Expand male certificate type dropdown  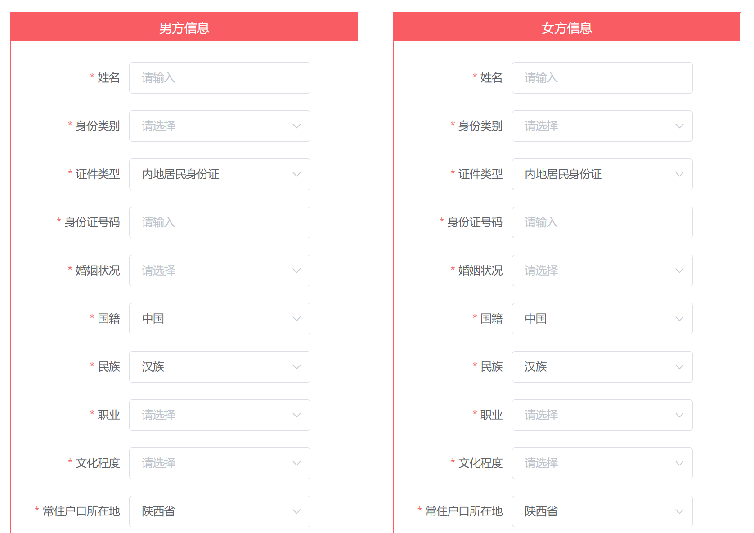pos(220,174)
